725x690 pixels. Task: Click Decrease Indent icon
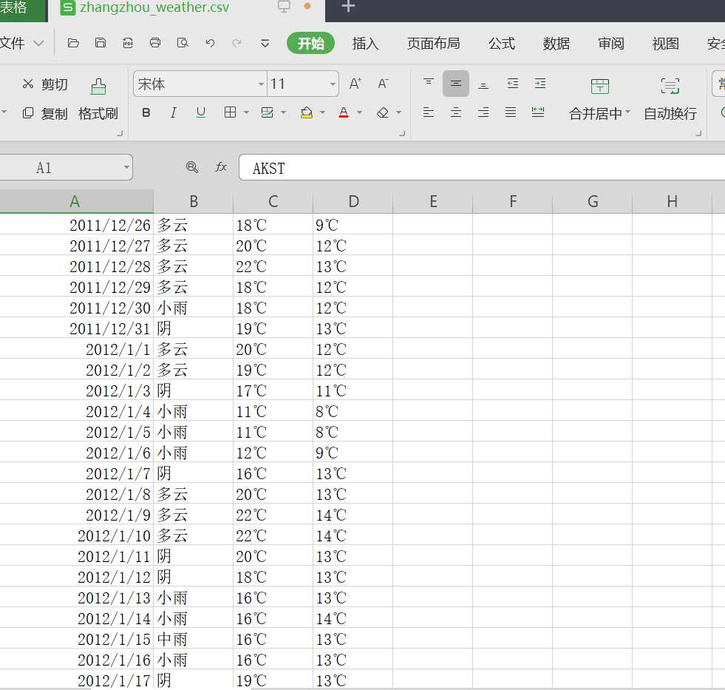pos(513,84)
